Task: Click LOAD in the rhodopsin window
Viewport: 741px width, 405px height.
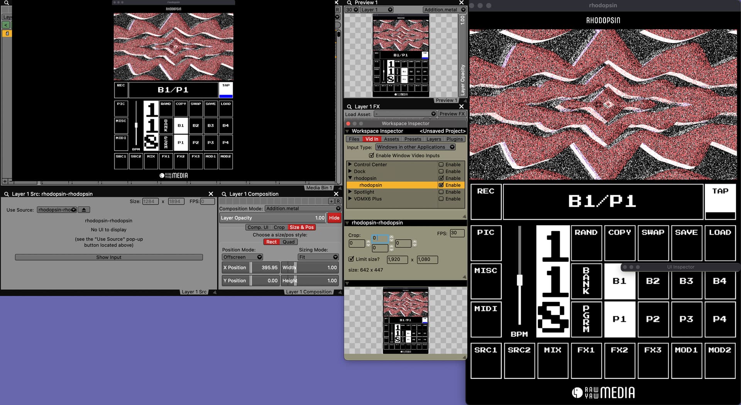Action: pyautogui.click(x=720, y=243)
